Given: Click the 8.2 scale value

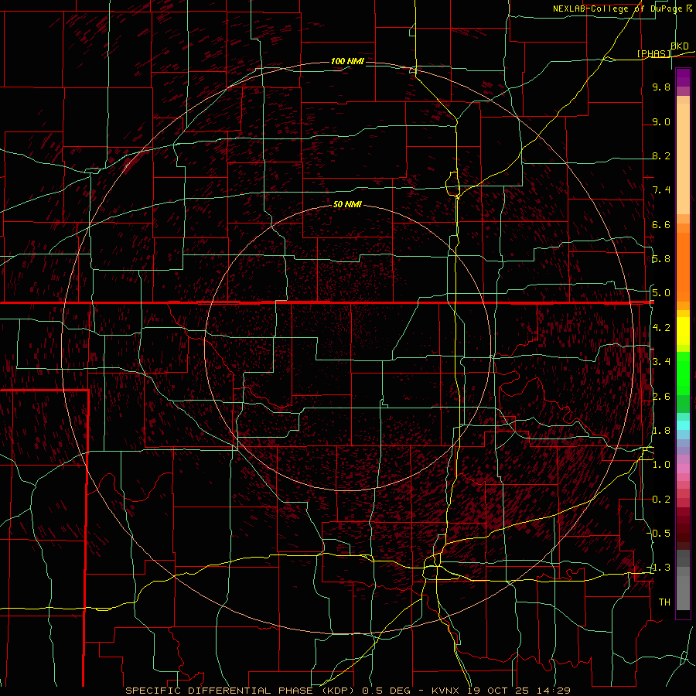Looking at the screenshot, I should tap(661, 155).
